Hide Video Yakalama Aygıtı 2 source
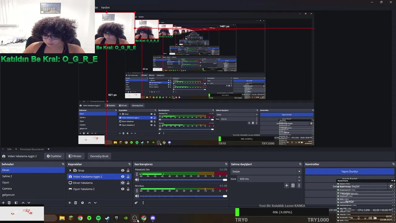396x223 pixels. coord(123,177)
